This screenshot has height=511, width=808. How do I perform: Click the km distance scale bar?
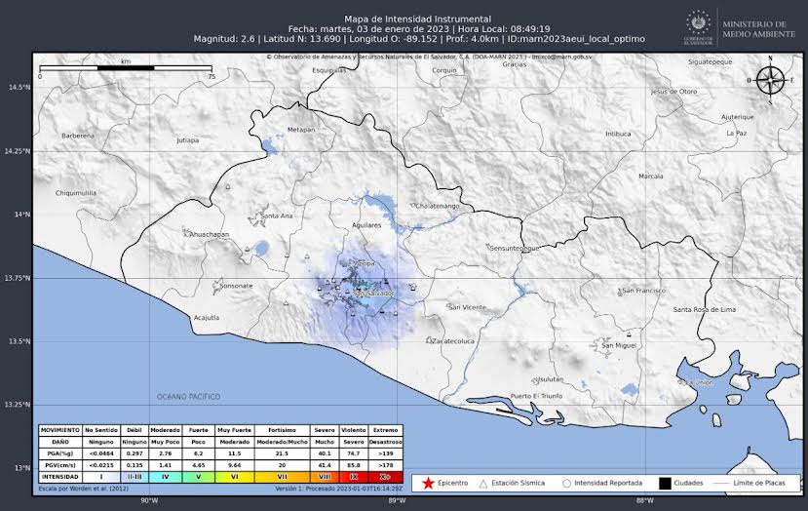(125, 68)
